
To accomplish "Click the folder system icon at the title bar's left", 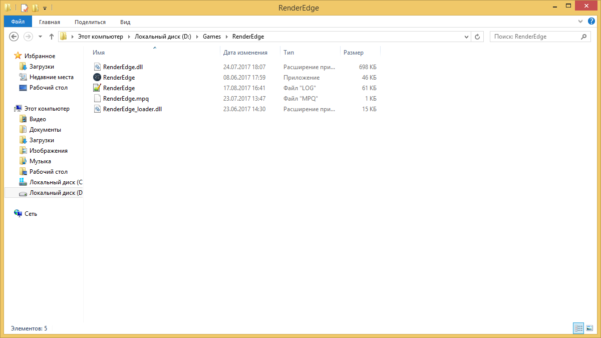I will 8,8.
